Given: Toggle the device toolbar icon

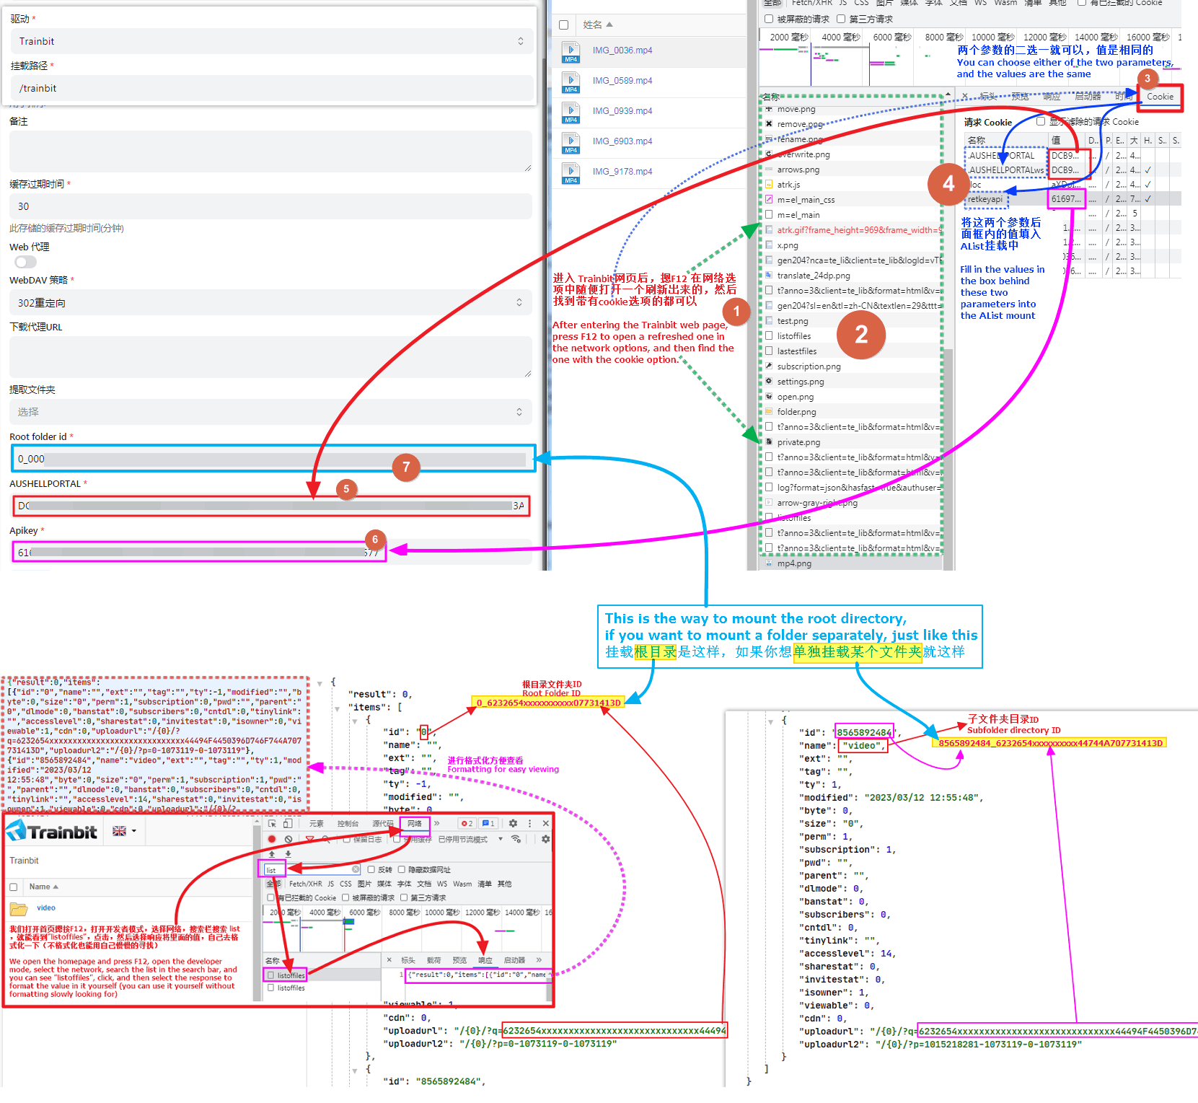Looking at the screenshot, I should (287, 823).
